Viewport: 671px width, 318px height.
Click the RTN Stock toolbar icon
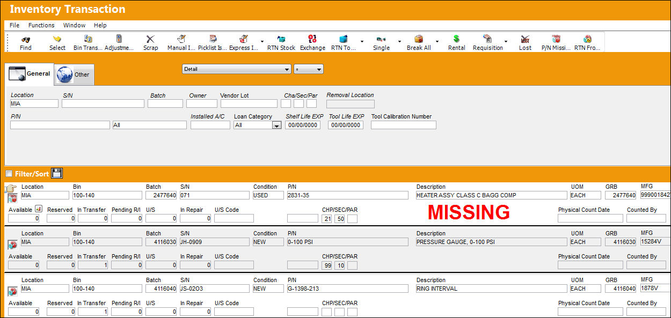click(281, 39)
